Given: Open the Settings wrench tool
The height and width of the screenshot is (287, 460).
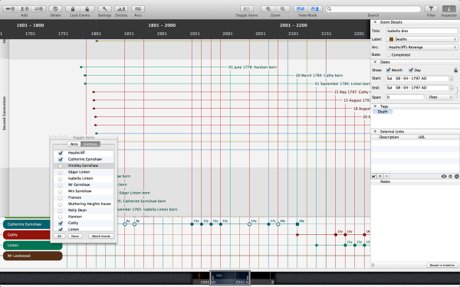Looking at the screenshot, I should [104, 9].
